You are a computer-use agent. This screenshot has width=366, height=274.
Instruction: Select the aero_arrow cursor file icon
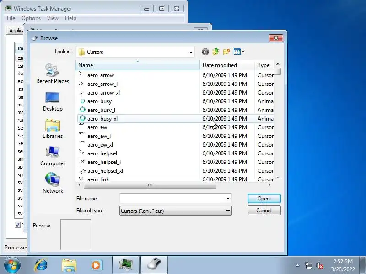(x=81, y=75)
